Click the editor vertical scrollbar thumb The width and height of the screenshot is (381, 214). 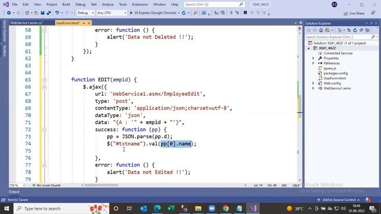coord(299,106)
